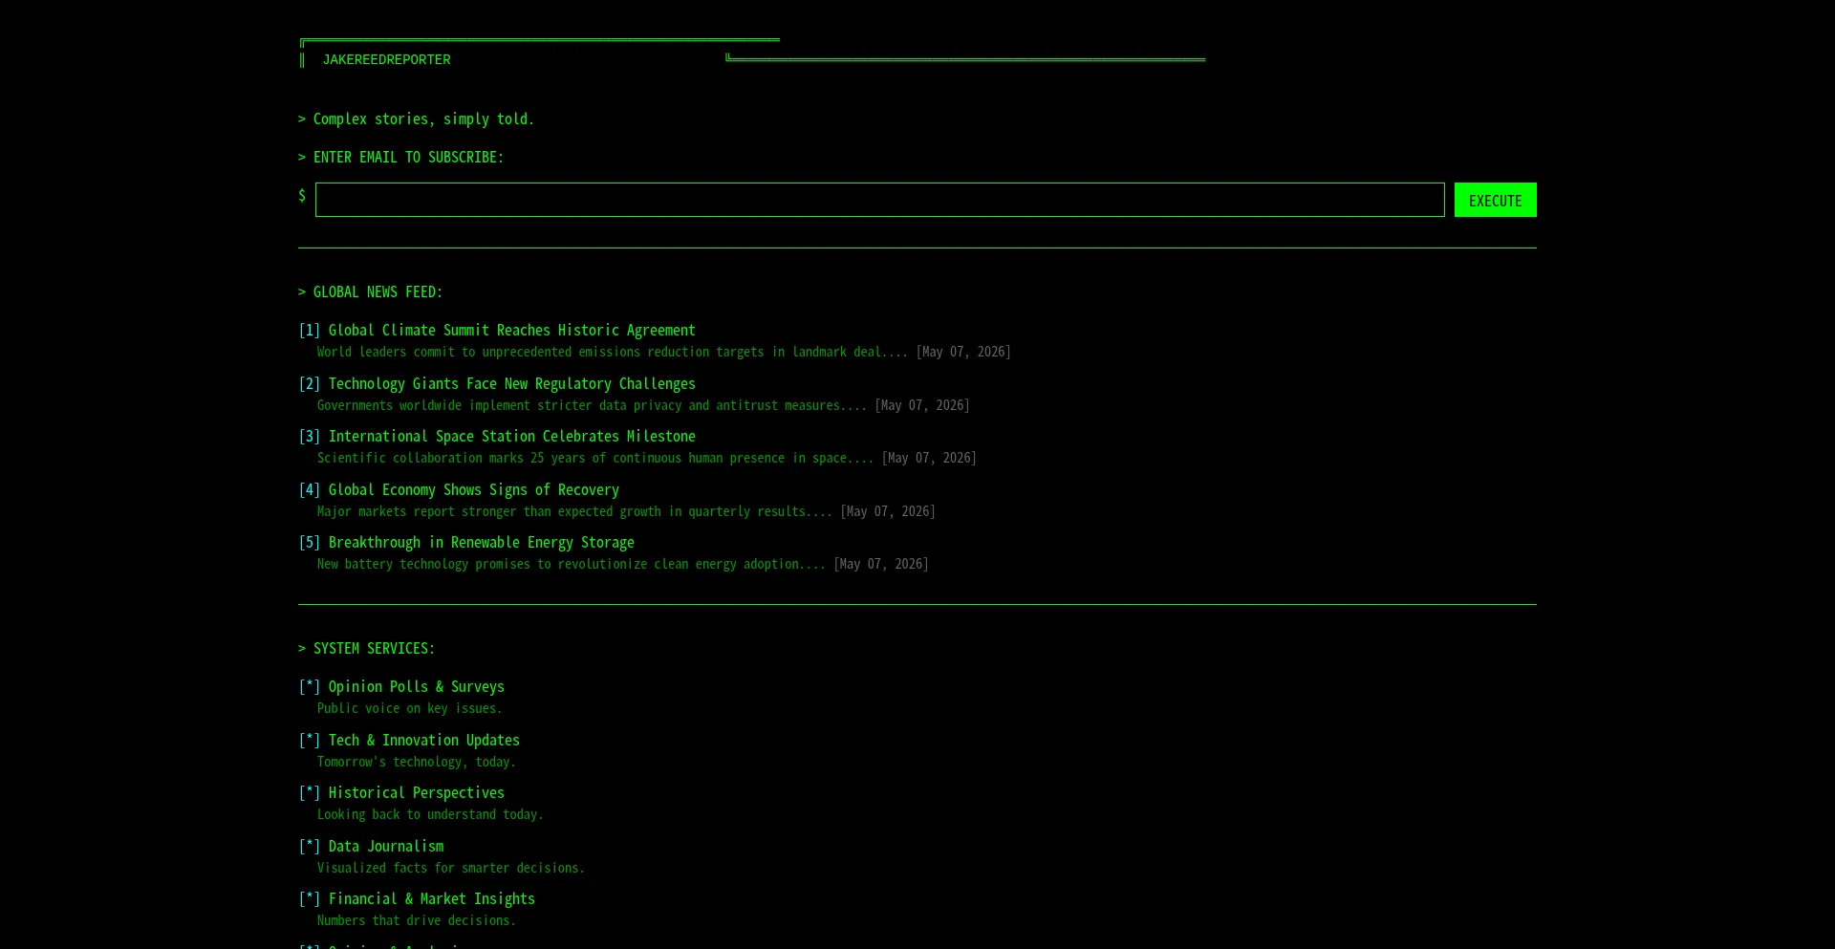Click the SYSTEM SERVICES heading
This screenshot has width=1835, height=949.
[366, 648]
